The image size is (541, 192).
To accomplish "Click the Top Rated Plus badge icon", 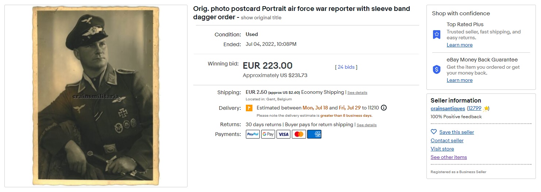I will coord(437,35).
